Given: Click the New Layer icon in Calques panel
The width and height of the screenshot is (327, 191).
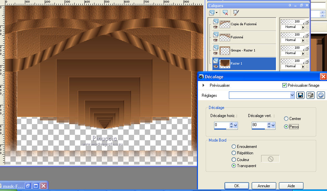Looking at the screenshot, I should point(212,13).
